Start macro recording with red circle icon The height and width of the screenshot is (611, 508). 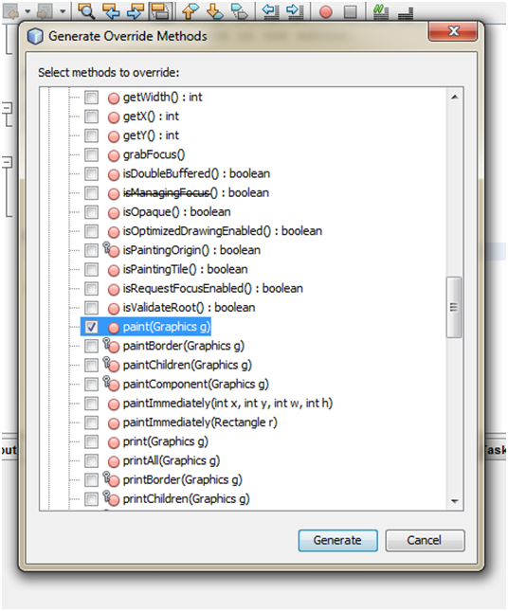pyautogui.click(x=326, y=12)
